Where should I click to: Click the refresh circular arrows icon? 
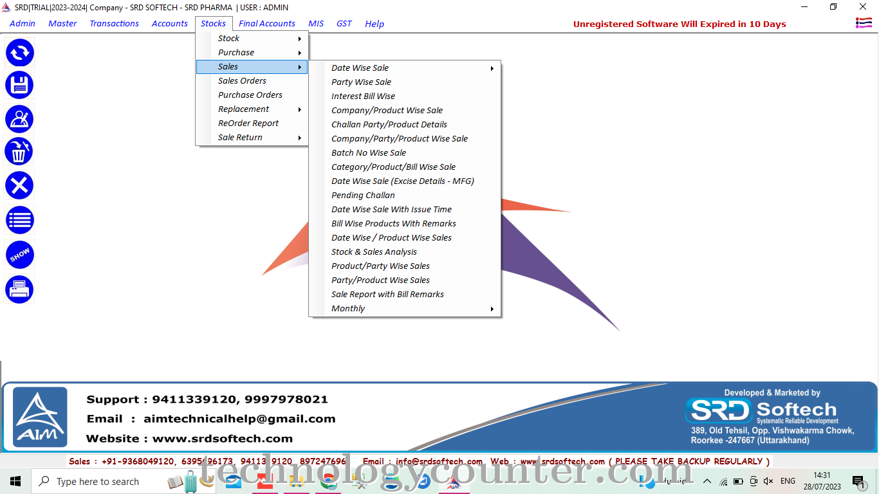pos(19,53)
